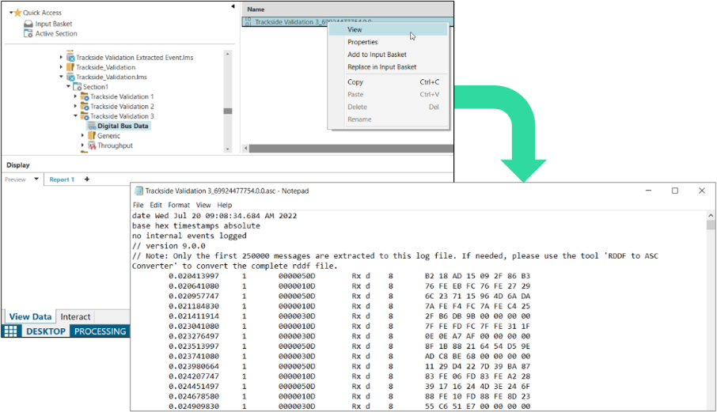This screenshot has height=412, width=717.
Task: Click the Active Section icon
Action: tap(28, 34)
